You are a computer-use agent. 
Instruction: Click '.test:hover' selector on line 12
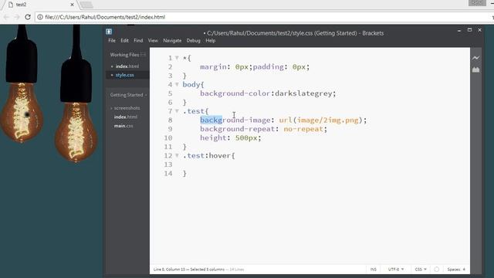206,156
